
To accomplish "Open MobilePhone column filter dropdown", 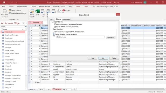I will pyautogui.click(x=155, y=25).
